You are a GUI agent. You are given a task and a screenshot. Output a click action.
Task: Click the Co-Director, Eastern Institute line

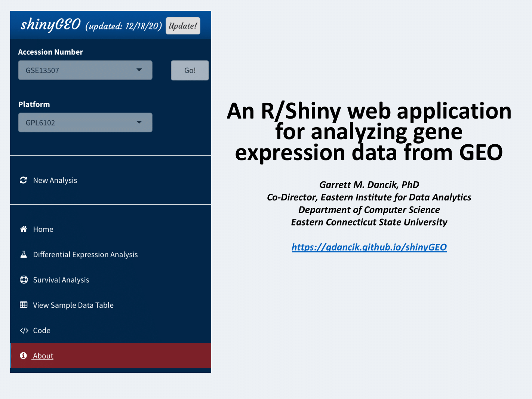point(369,197)
